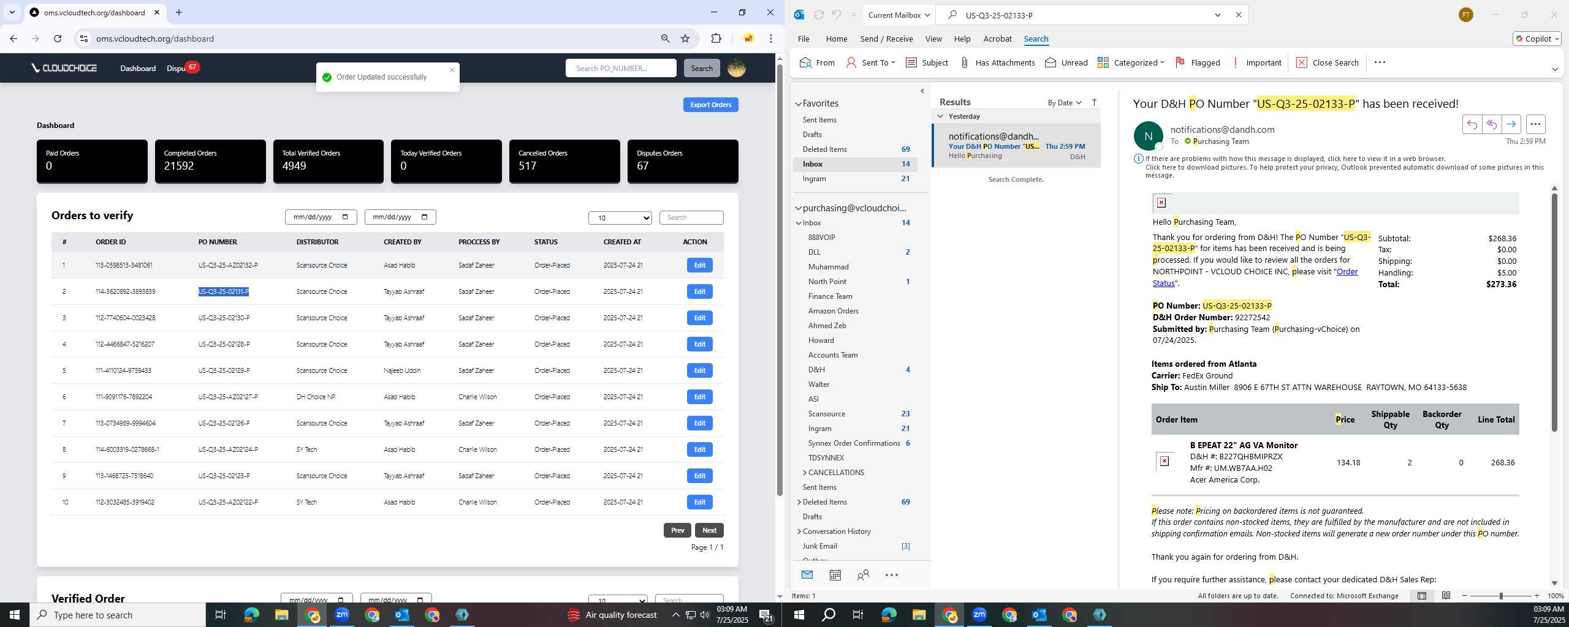The width and height of the screenshot is (1569, 627).
Task: Open ribbon overflow ellipsis in Outlook
Action: tap(1380, 62)
